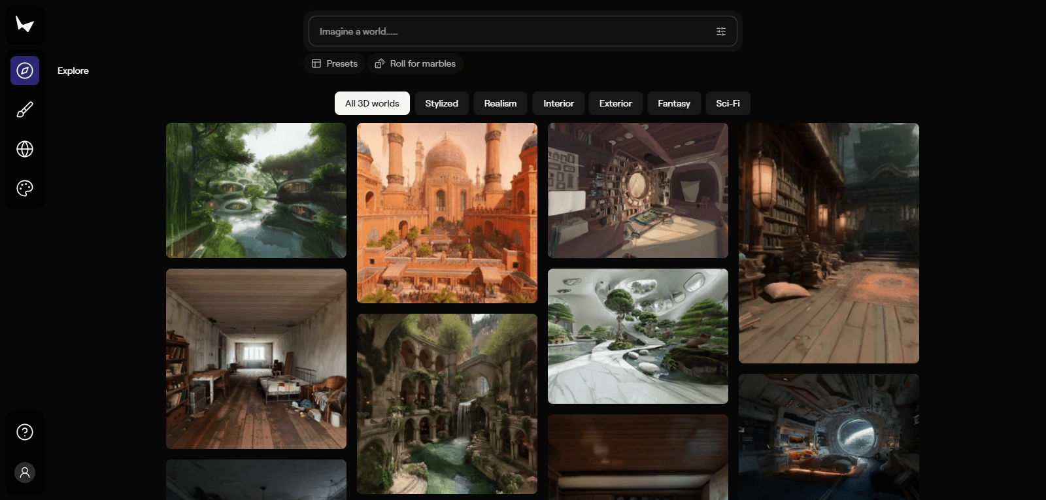
Task: Open the round-window study room world
Action: point(638,190)
